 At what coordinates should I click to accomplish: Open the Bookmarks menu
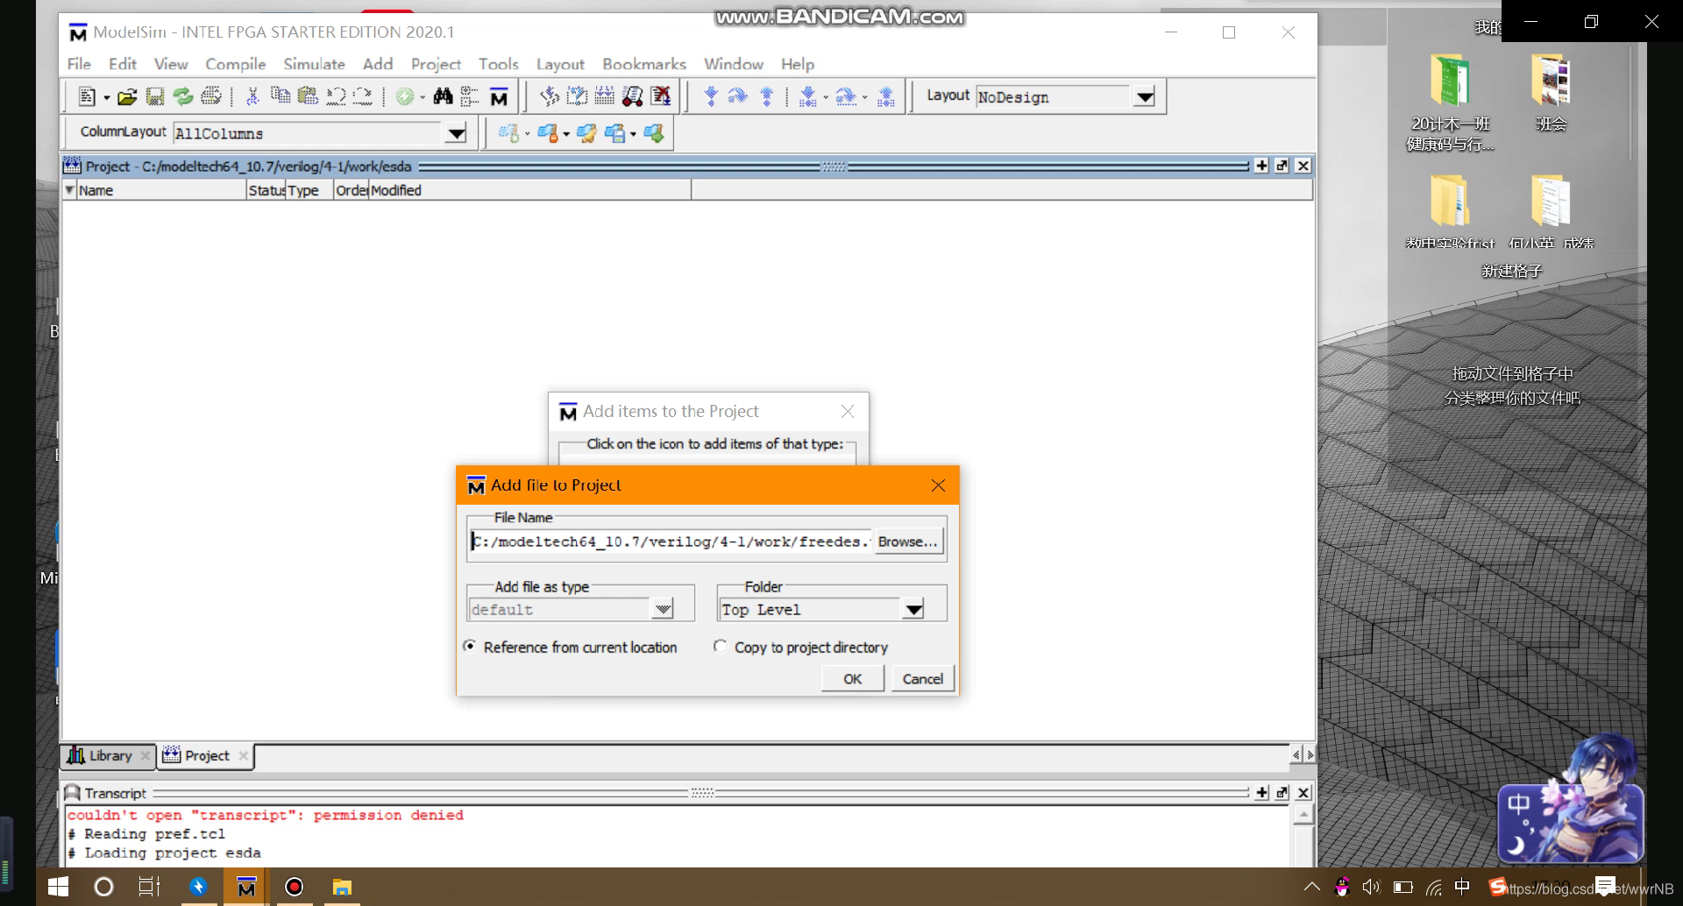644,64
